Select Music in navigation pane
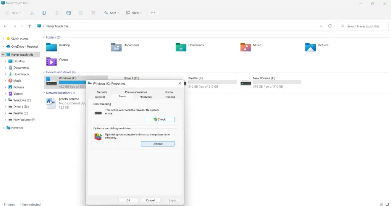The image size is (391, 206). (17, 81)
